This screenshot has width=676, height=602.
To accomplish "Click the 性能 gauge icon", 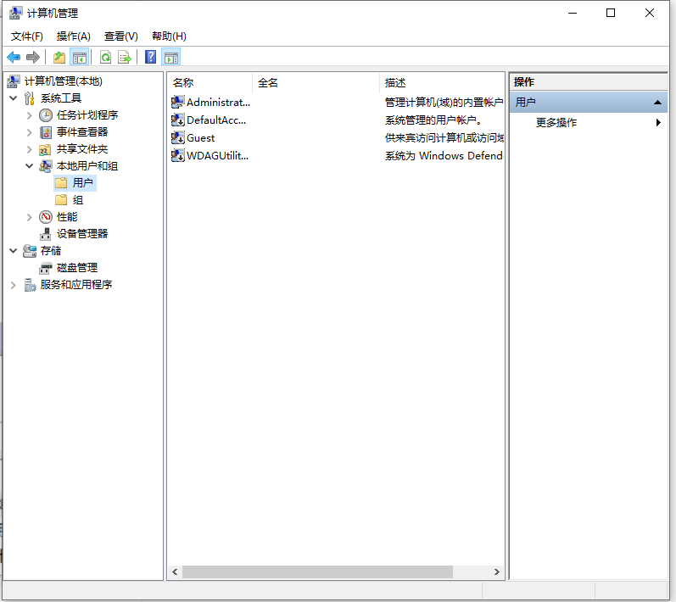I will (x=46, y=217).
